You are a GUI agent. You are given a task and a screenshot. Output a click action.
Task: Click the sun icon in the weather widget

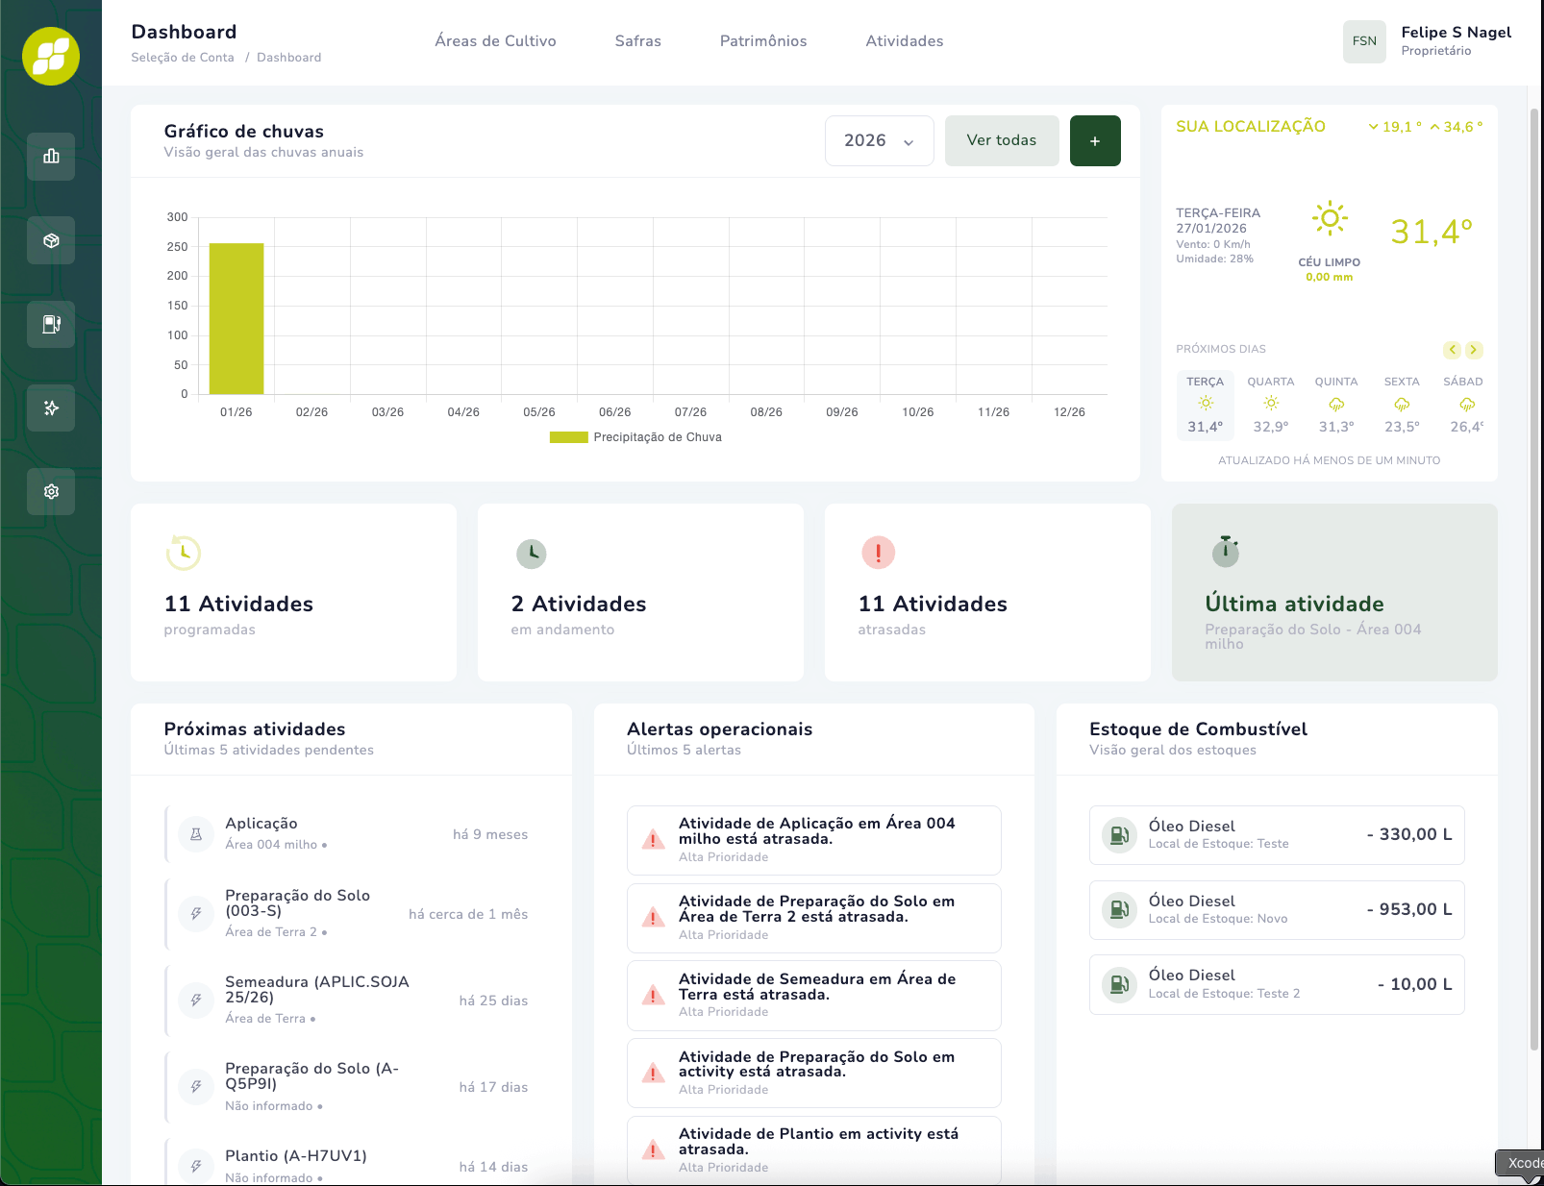click(1330, 219)
